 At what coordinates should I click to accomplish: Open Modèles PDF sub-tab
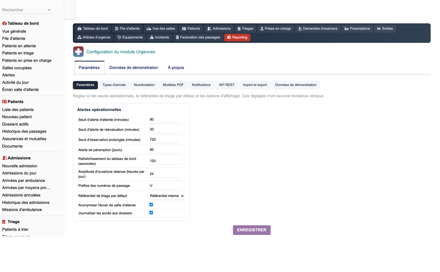(173, 85)
